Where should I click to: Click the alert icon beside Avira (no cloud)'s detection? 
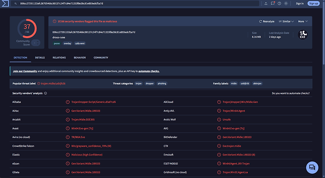point(67,137)
